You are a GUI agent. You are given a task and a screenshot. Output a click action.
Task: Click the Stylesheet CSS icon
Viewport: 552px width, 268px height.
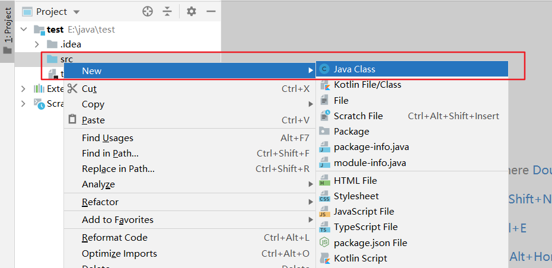tap(324, 196)
